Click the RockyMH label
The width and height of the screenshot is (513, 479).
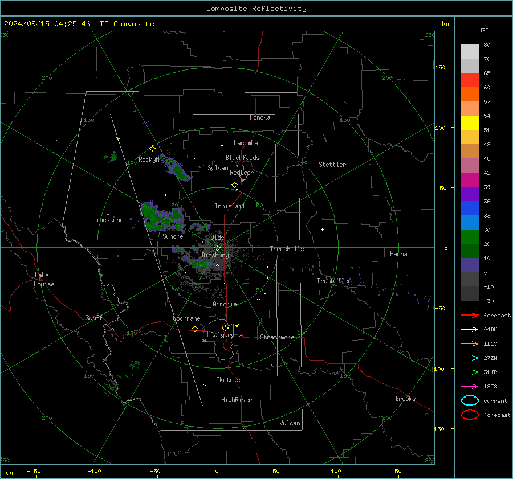[x=150, y=159]
